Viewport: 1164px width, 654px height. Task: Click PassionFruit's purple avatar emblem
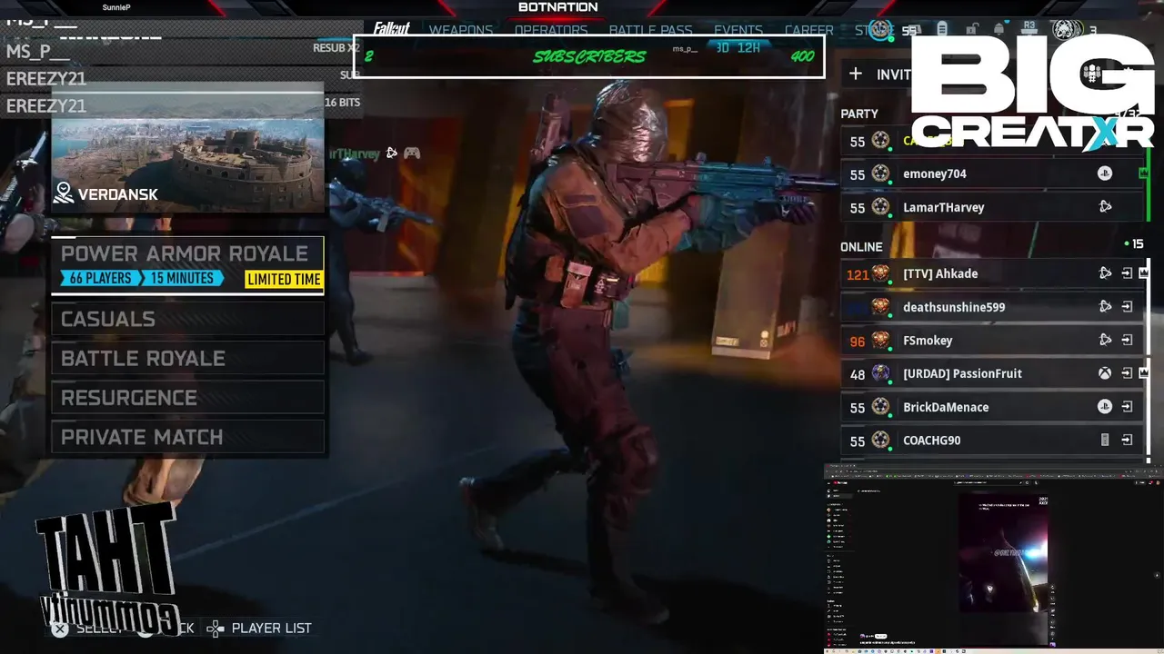pyautogui.click(x=880, y=373)
